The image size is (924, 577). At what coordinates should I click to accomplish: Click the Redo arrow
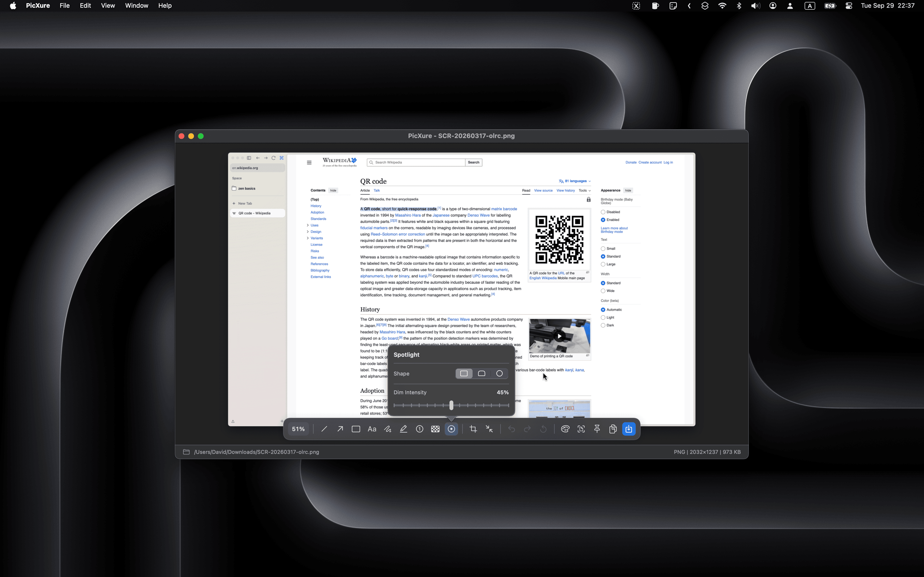527,429
